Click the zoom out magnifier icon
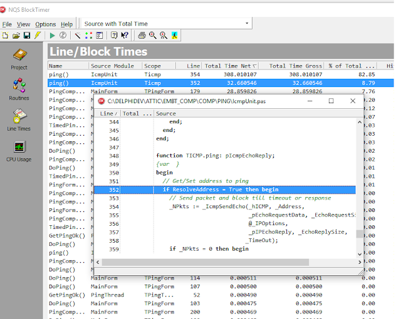The height and width of the screenshot is (319, 401). [153, 35]
